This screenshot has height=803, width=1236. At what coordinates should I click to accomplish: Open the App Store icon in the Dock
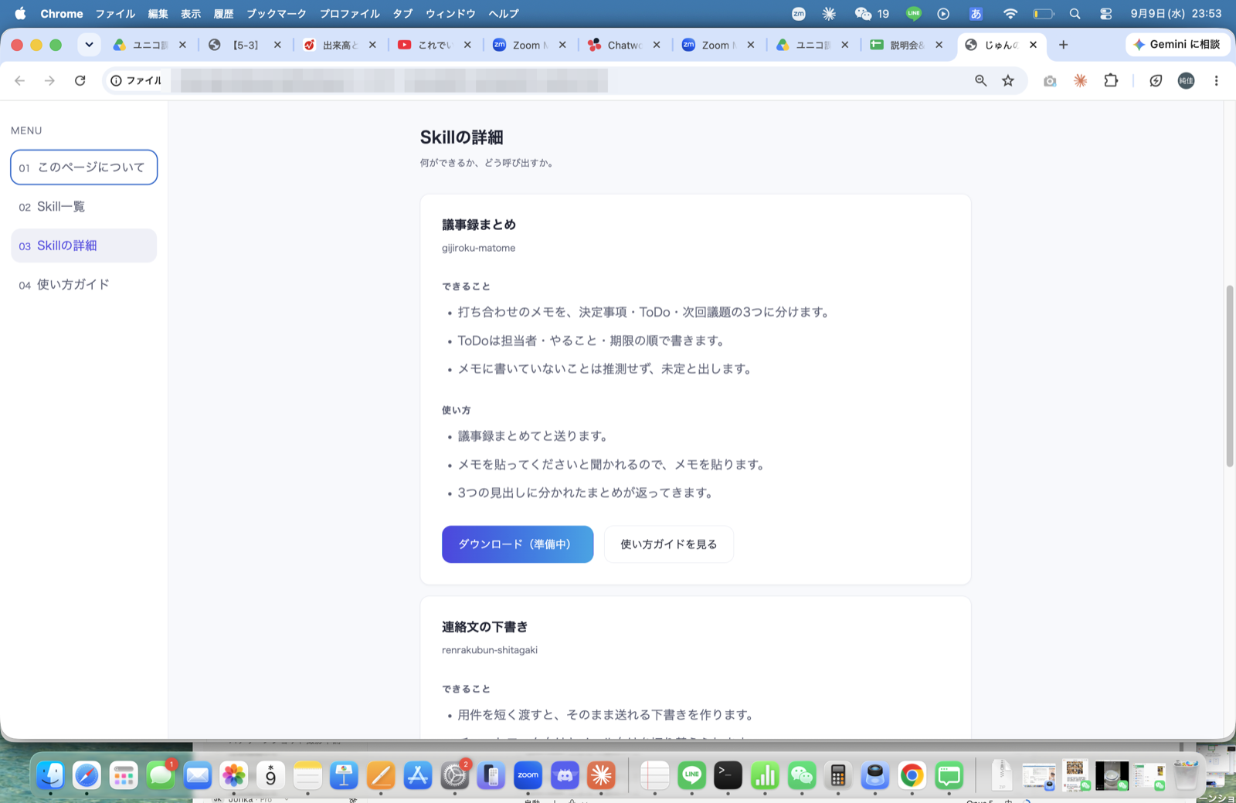coord(418,775)
